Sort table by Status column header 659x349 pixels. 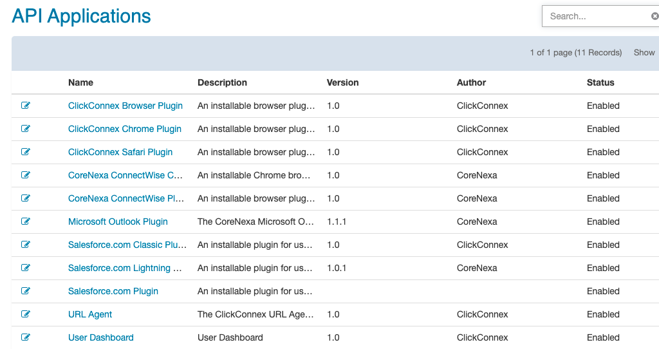[x=600, y=82]
